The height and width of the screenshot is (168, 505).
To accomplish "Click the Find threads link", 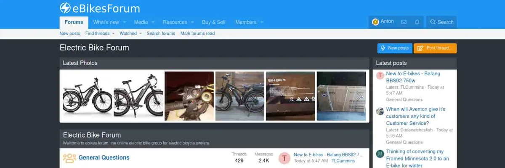I will coord(97,34).
